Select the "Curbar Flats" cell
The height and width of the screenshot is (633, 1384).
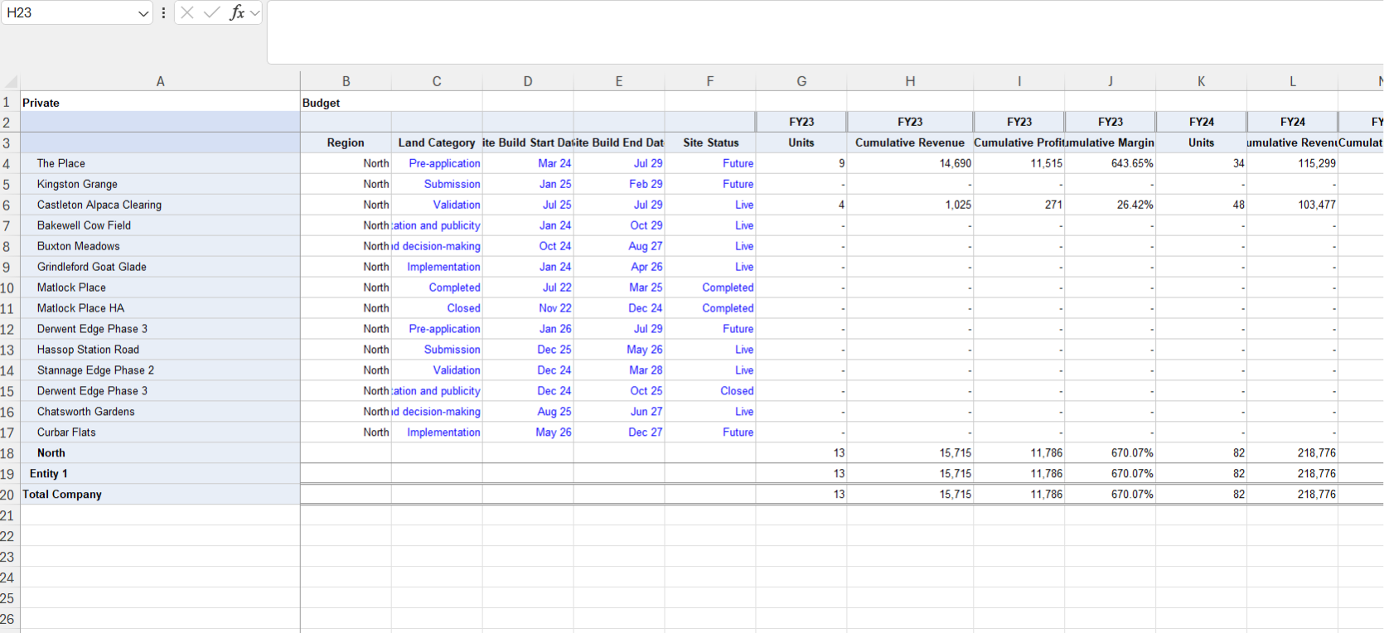tap(160, 432)
